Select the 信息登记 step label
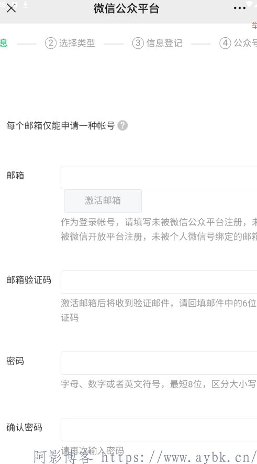Viewport: 257px width, 464px height. coord(164,43)
